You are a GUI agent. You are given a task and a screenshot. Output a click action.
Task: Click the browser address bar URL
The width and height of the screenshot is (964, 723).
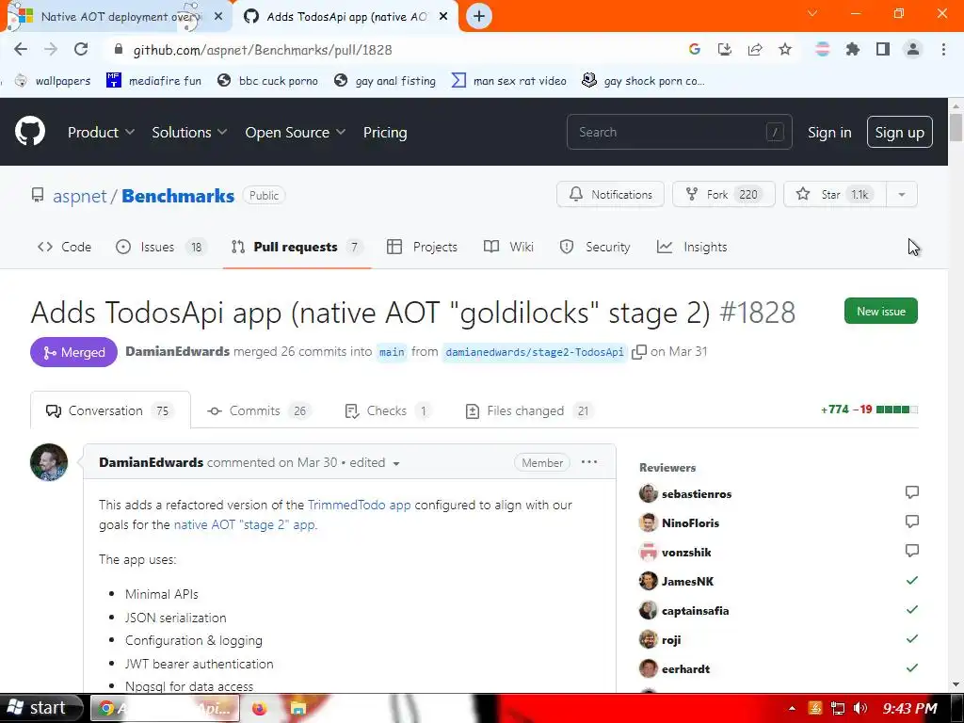click(263, 50)
